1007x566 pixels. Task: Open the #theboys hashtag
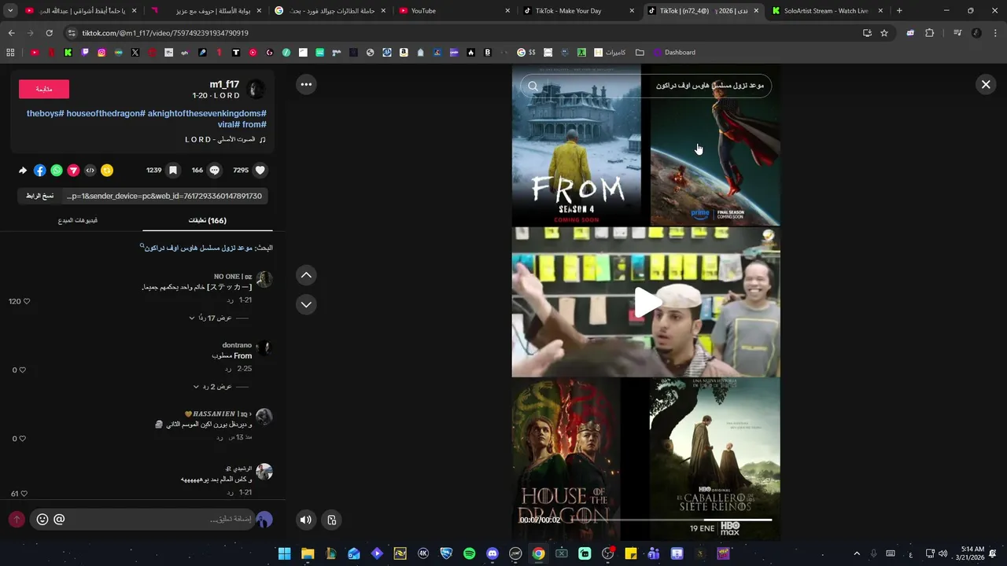tap(45, 113)
